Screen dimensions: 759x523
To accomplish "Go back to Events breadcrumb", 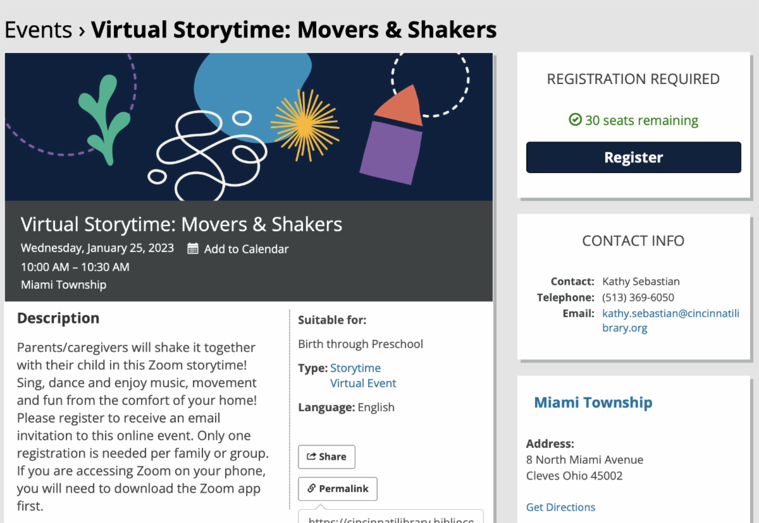I will (37, 30).
